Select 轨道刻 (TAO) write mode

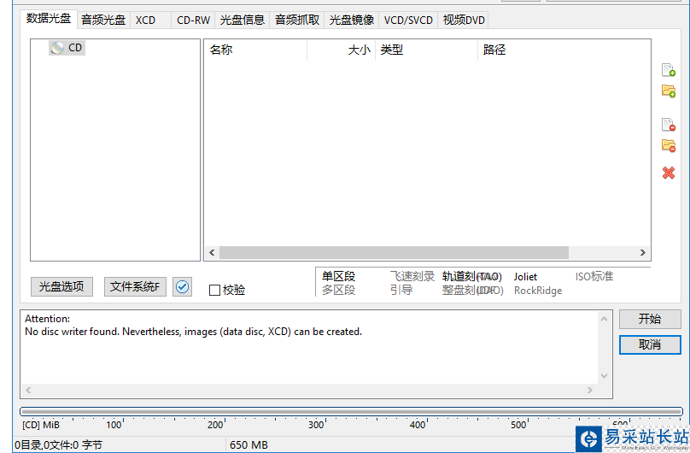(x=472, y=276)
